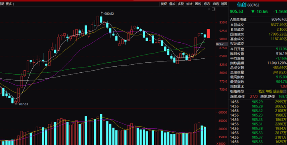
Task: Click the 879.7 price axis tag
Action: tap(220, 44)
